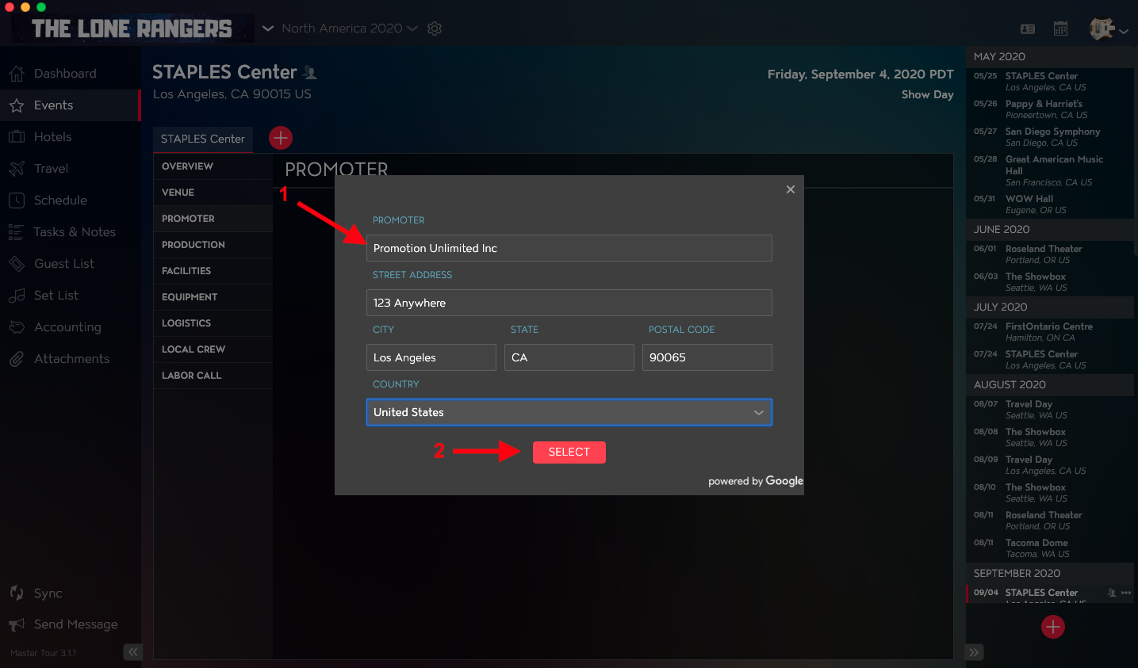Expand the band selector chevron beside logo
The height and width of the screenshot is (668, 1138).
pos(268,29)
